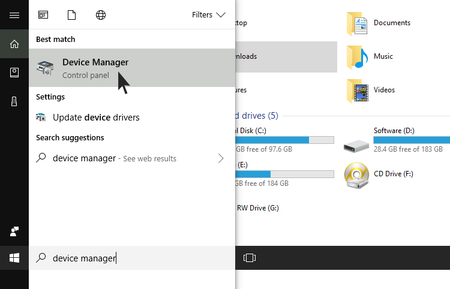Click the search box with device manager
The height and width of the screenshot is (289, 450).
point(132,258)
